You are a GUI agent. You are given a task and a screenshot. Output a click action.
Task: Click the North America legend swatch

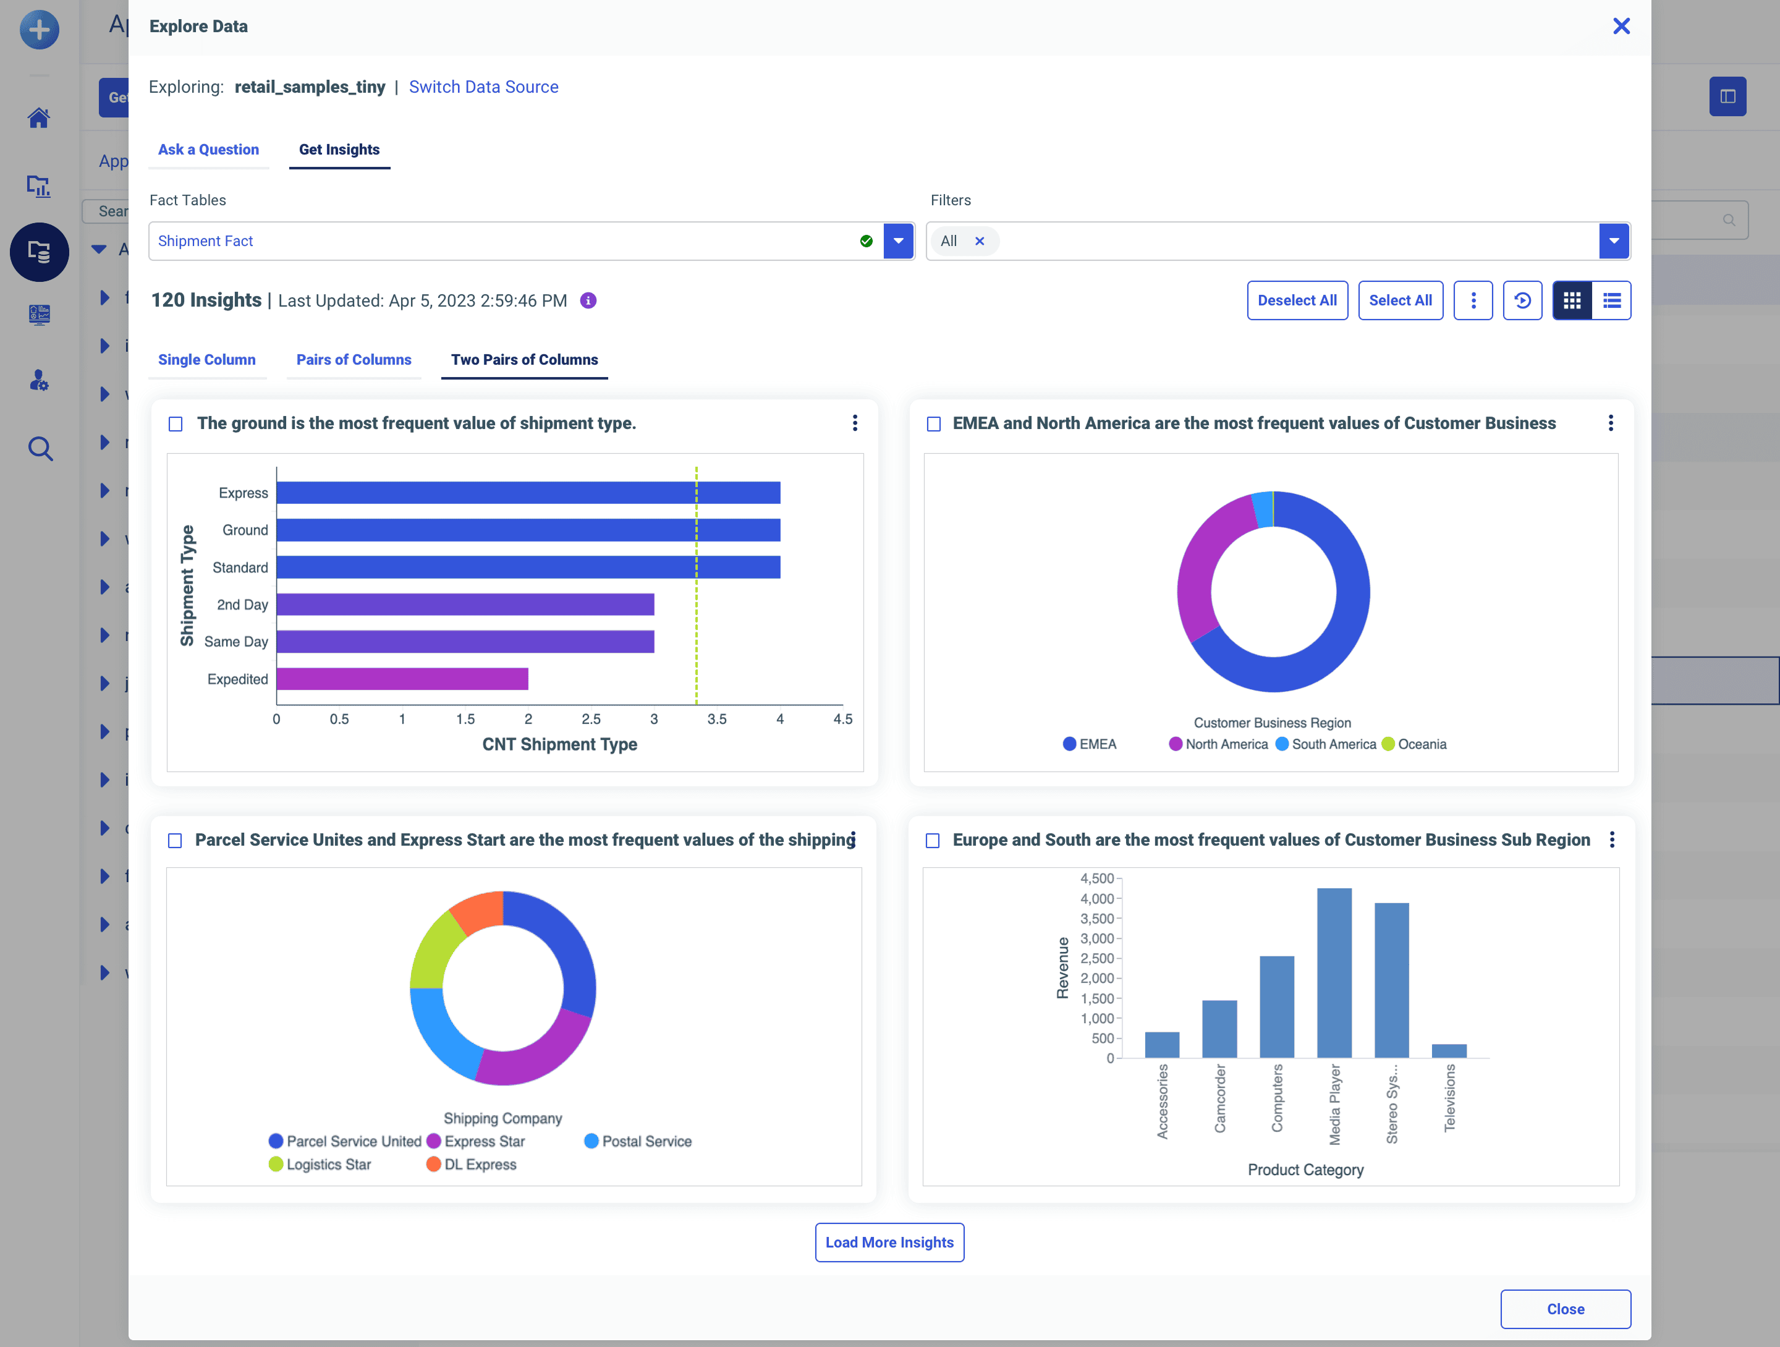point(1176,744)
